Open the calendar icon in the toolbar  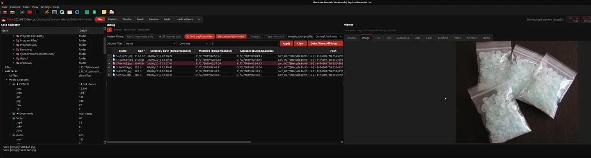[69, 12]
